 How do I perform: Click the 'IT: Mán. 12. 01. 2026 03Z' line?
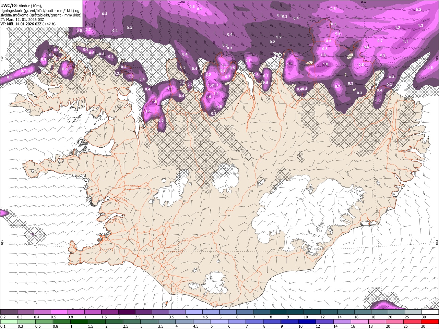(x=22, y=20)
